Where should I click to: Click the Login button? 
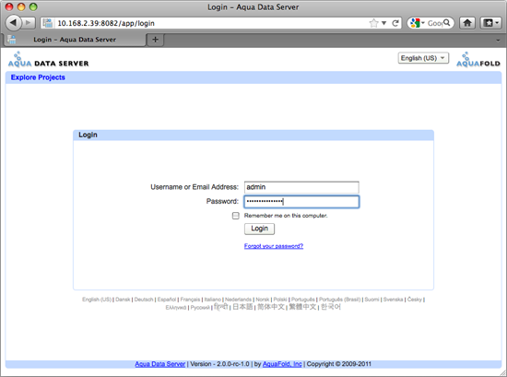[259, 229]
